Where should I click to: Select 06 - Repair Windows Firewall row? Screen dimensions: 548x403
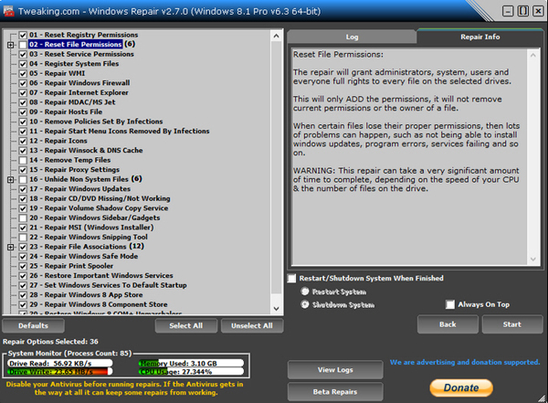click(x=79, y=83)
